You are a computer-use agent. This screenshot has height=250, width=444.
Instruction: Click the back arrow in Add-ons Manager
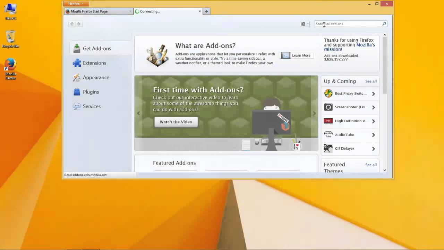(x=72, y=24)
